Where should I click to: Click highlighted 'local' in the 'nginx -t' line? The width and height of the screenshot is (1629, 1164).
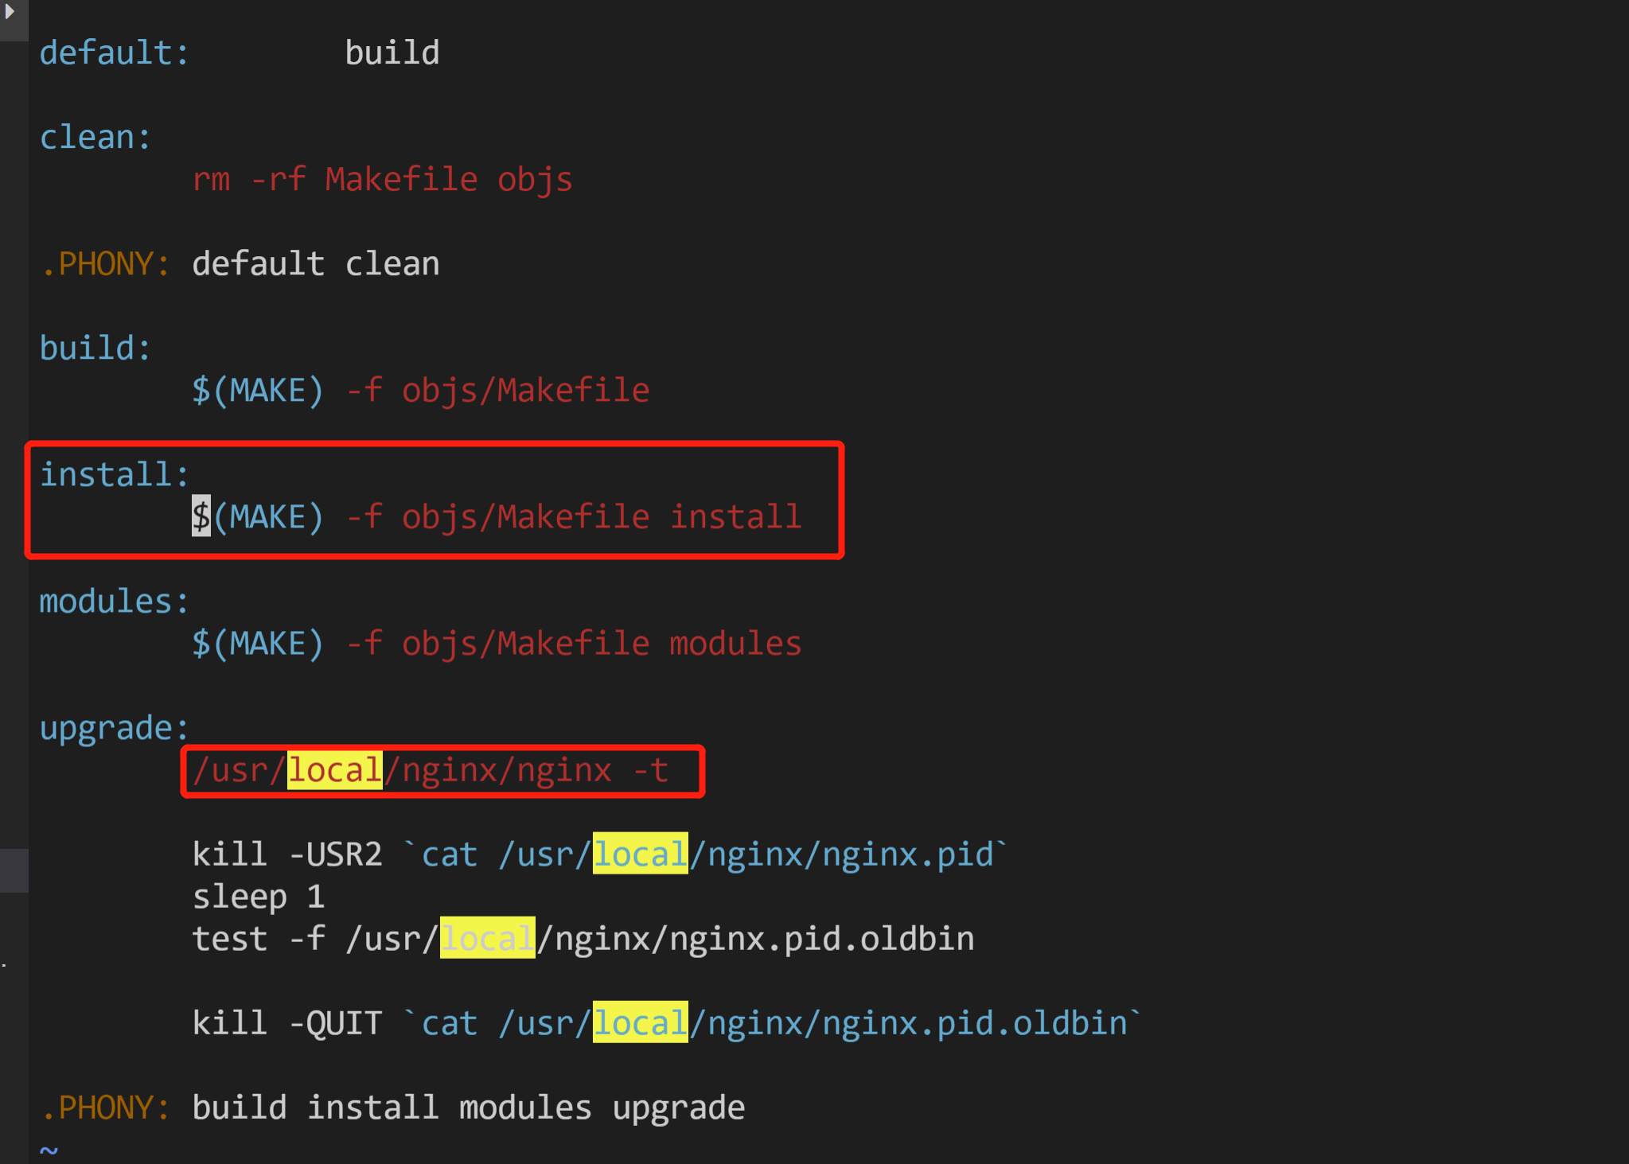[334, 770]
